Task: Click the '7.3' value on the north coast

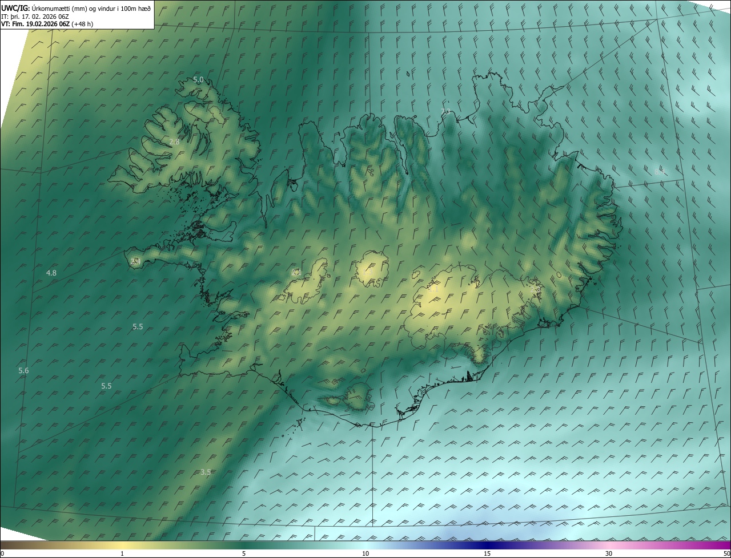Action: [x=446, y=111]
